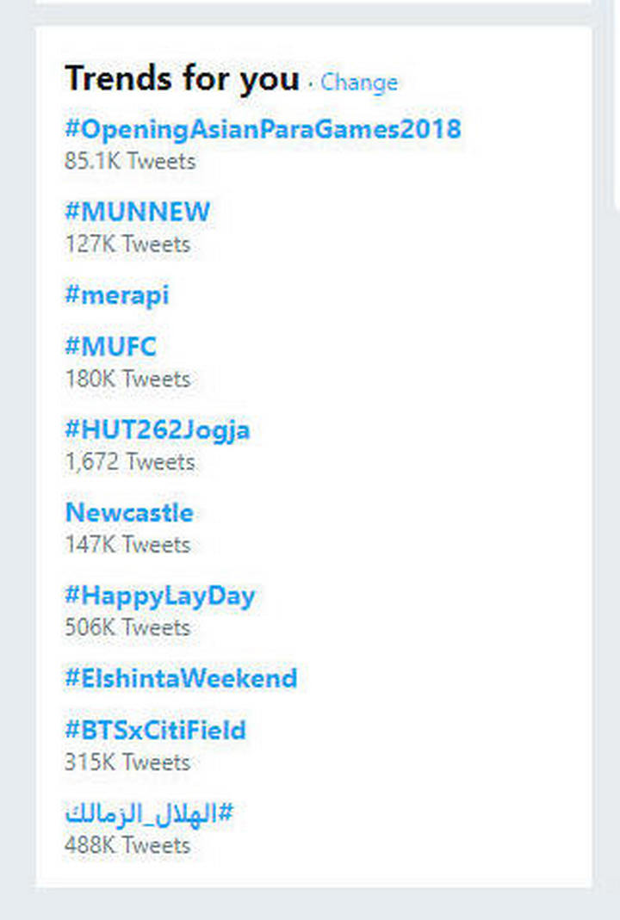Click the 1,672 Tweets count text
Screen dimensions: 620x920
(130, 462)
